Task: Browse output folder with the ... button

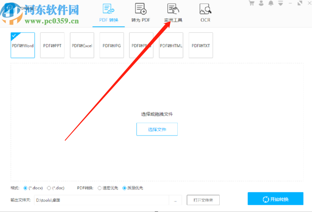Action: coord(175,200)
